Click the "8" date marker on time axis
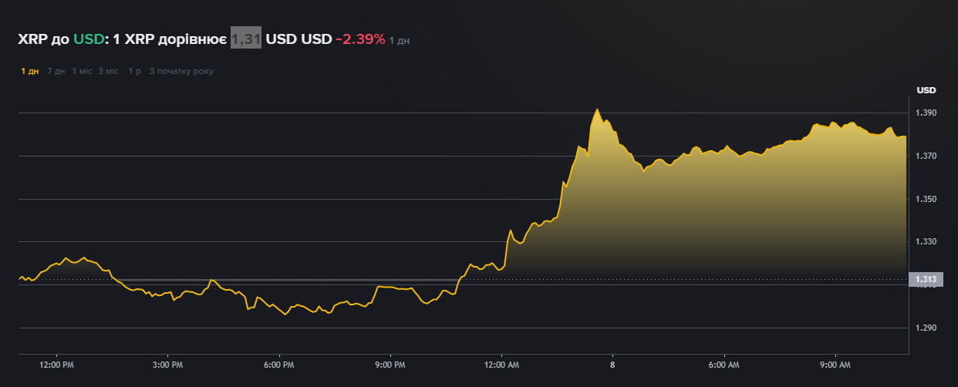The image size is (958, 387). click(612, 364)
